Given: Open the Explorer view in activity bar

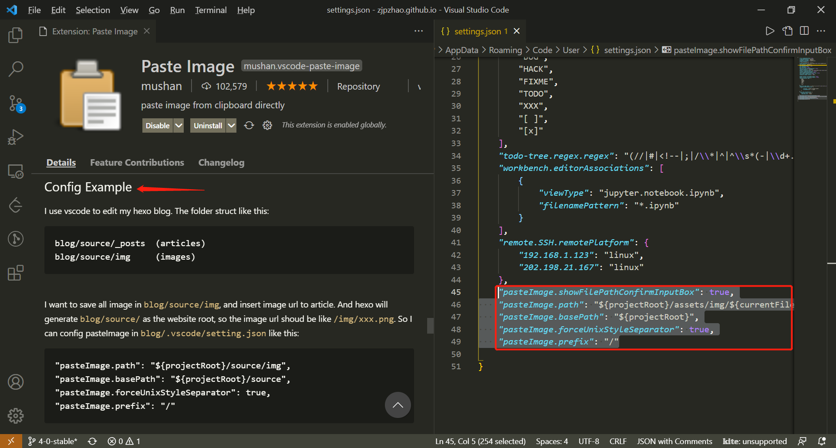Looking at the screenshot, I should (16, 35).
